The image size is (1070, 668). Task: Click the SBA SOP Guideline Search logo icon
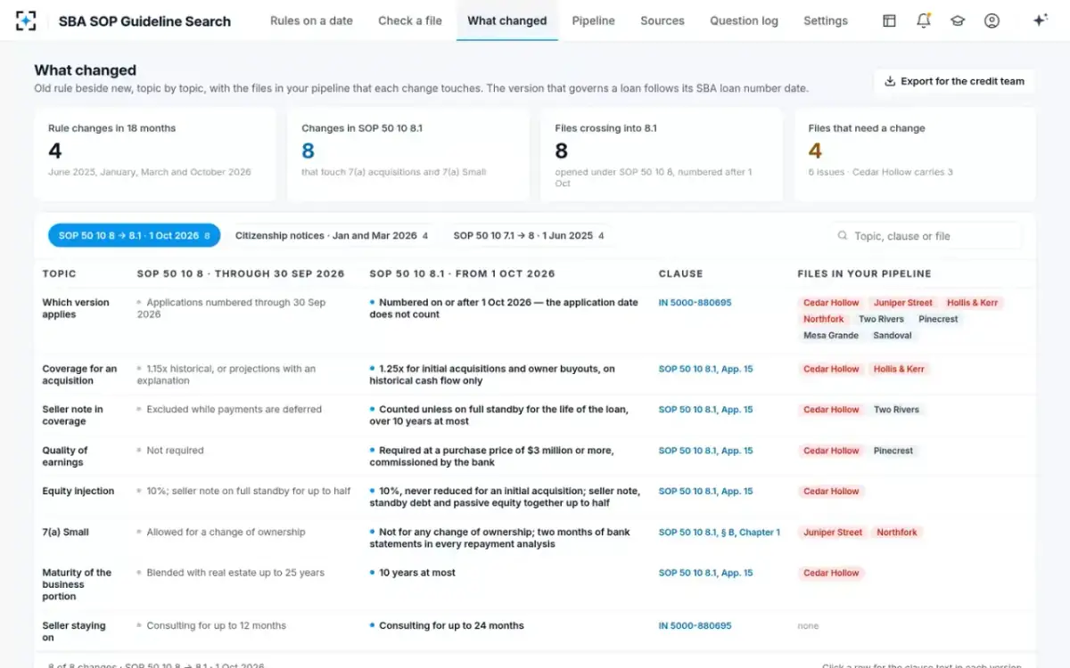27,20
